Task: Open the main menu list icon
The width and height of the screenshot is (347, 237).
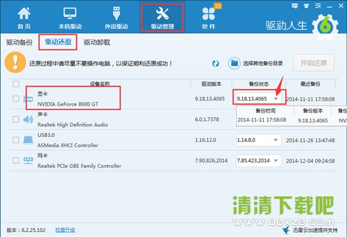Action: pyautogui.click(x=318, y=6)
